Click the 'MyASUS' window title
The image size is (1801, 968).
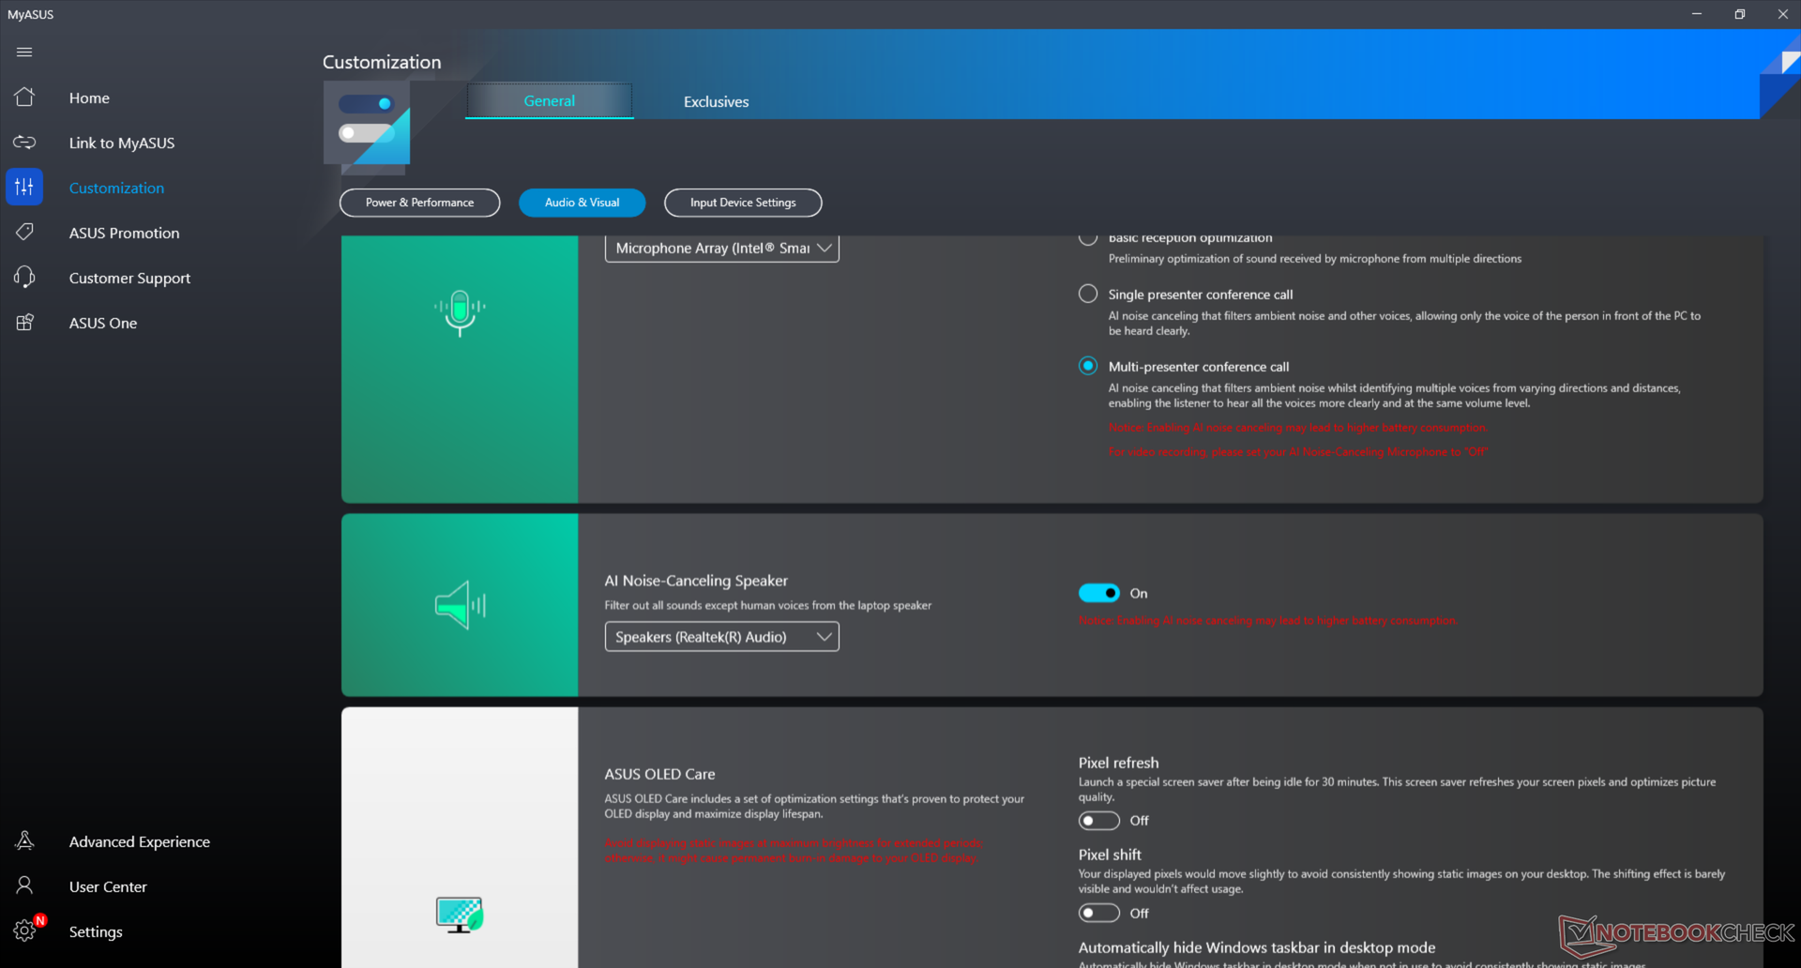point(31,14)
